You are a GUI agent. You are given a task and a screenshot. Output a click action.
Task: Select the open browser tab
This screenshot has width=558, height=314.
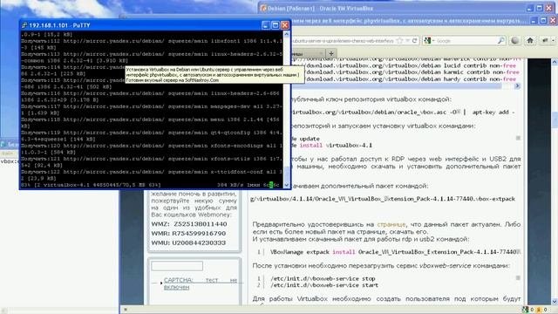coord(308,54)
